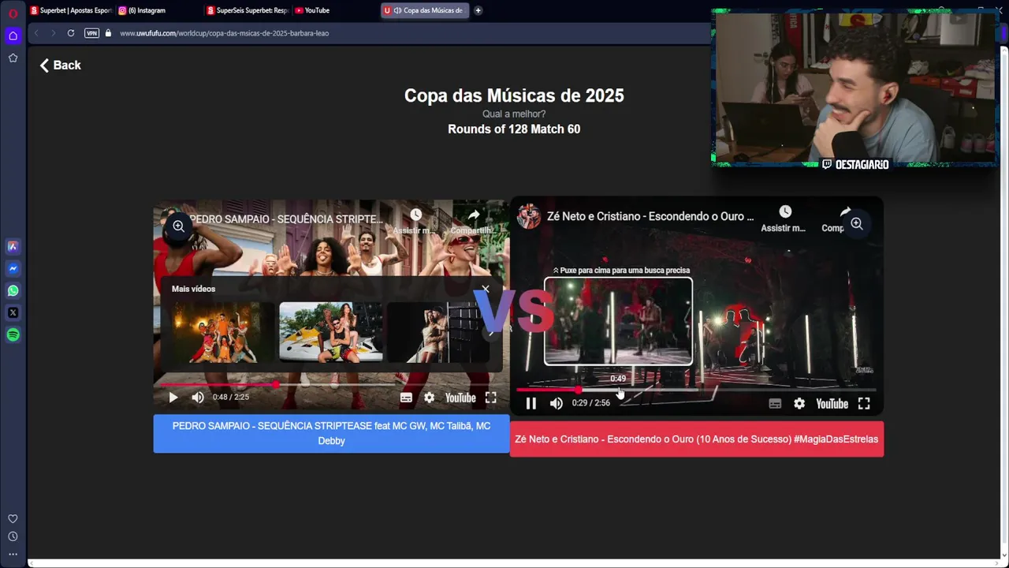
Task: Open Zé Neto video via YouTube logo
Action: 832,403
